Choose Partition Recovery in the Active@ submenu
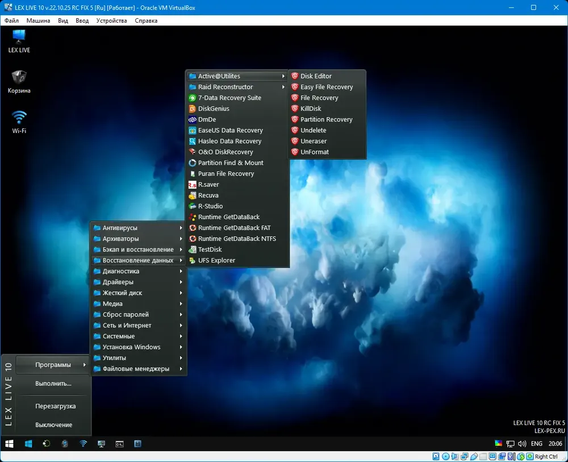The width and height of the screenshot is (568, 462). tap(327, 119)
